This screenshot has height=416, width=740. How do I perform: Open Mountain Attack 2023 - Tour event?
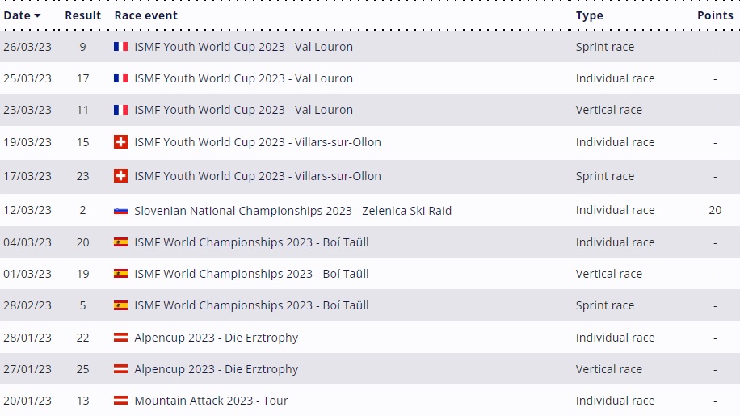[211, 401]
